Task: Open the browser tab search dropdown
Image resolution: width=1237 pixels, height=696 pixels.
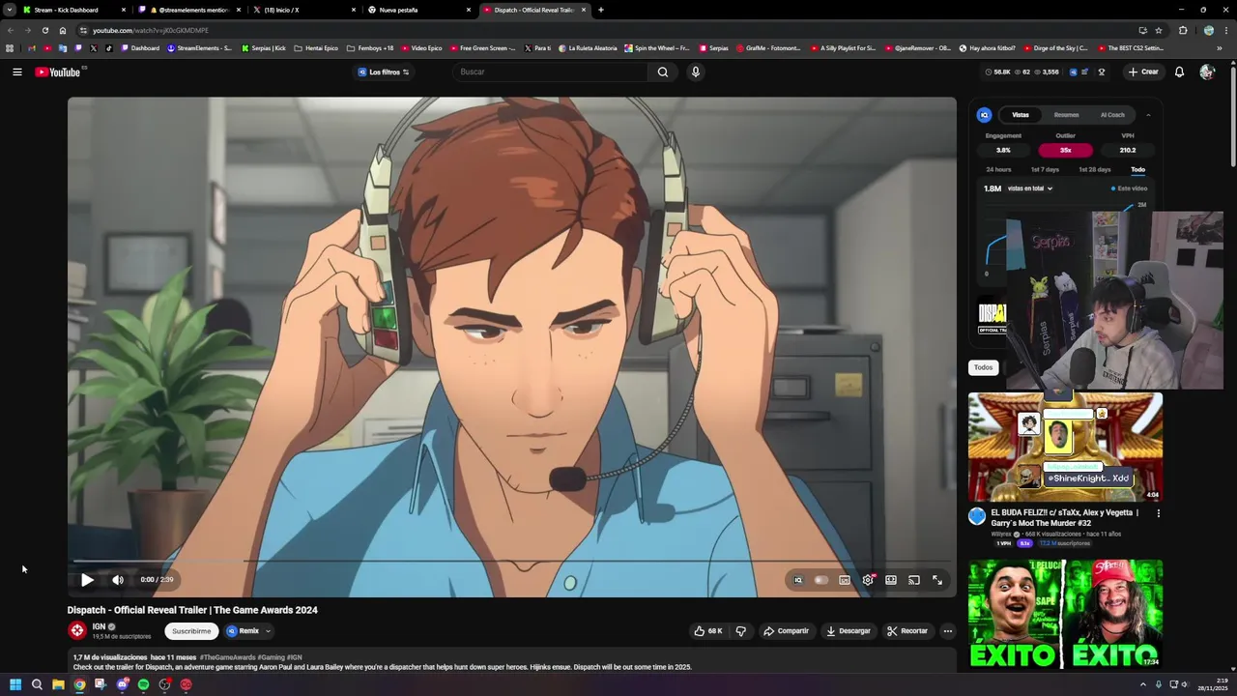Action: [9, 10]
